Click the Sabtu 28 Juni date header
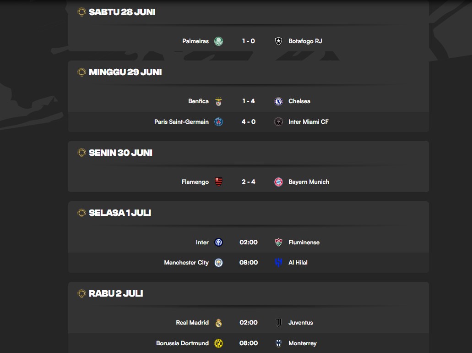This screenshot has width=472, height=353. tap(122, 12)
